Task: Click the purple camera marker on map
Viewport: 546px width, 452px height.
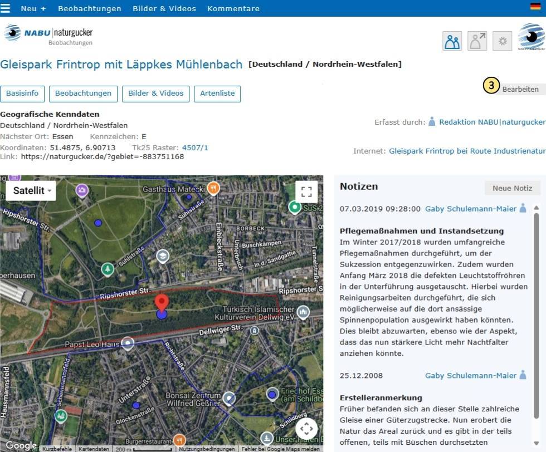Action: click(x=82, y=190)
